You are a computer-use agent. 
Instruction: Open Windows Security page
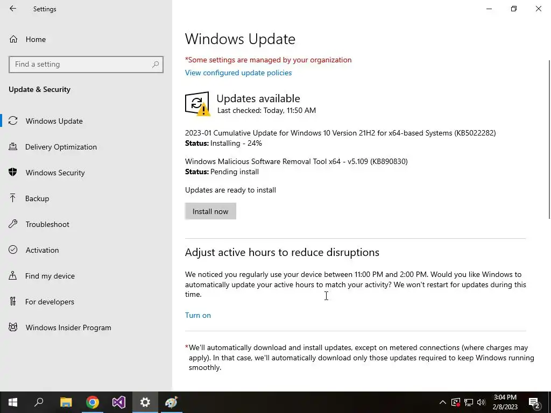click(x=55, y=173)
